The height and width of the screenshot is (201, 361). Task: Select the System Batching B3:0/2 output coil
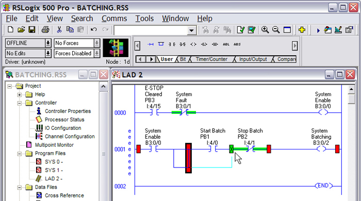tap(321, 149)
